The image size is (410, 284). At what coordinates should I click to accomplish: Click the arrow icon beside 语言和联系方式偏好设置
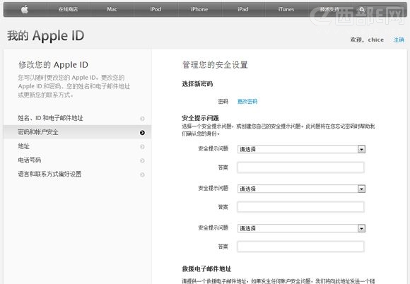point(142,174)
